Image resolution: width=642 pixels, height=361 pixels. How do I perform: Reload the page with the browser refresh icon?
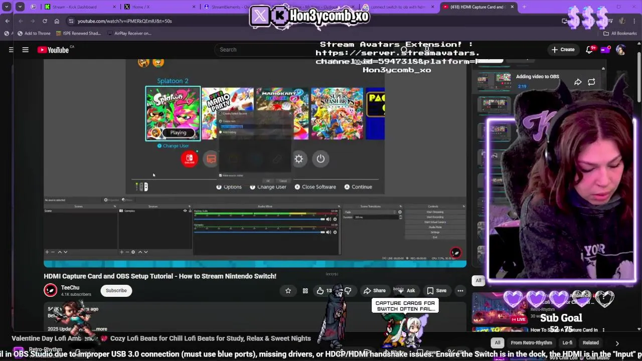[x=45, y=21]
